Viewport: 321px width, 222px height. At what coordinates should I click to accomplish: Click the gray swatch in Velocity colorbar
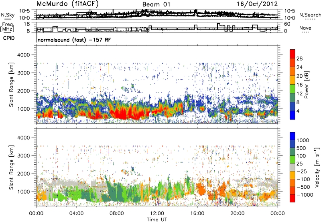pos(293,167)
